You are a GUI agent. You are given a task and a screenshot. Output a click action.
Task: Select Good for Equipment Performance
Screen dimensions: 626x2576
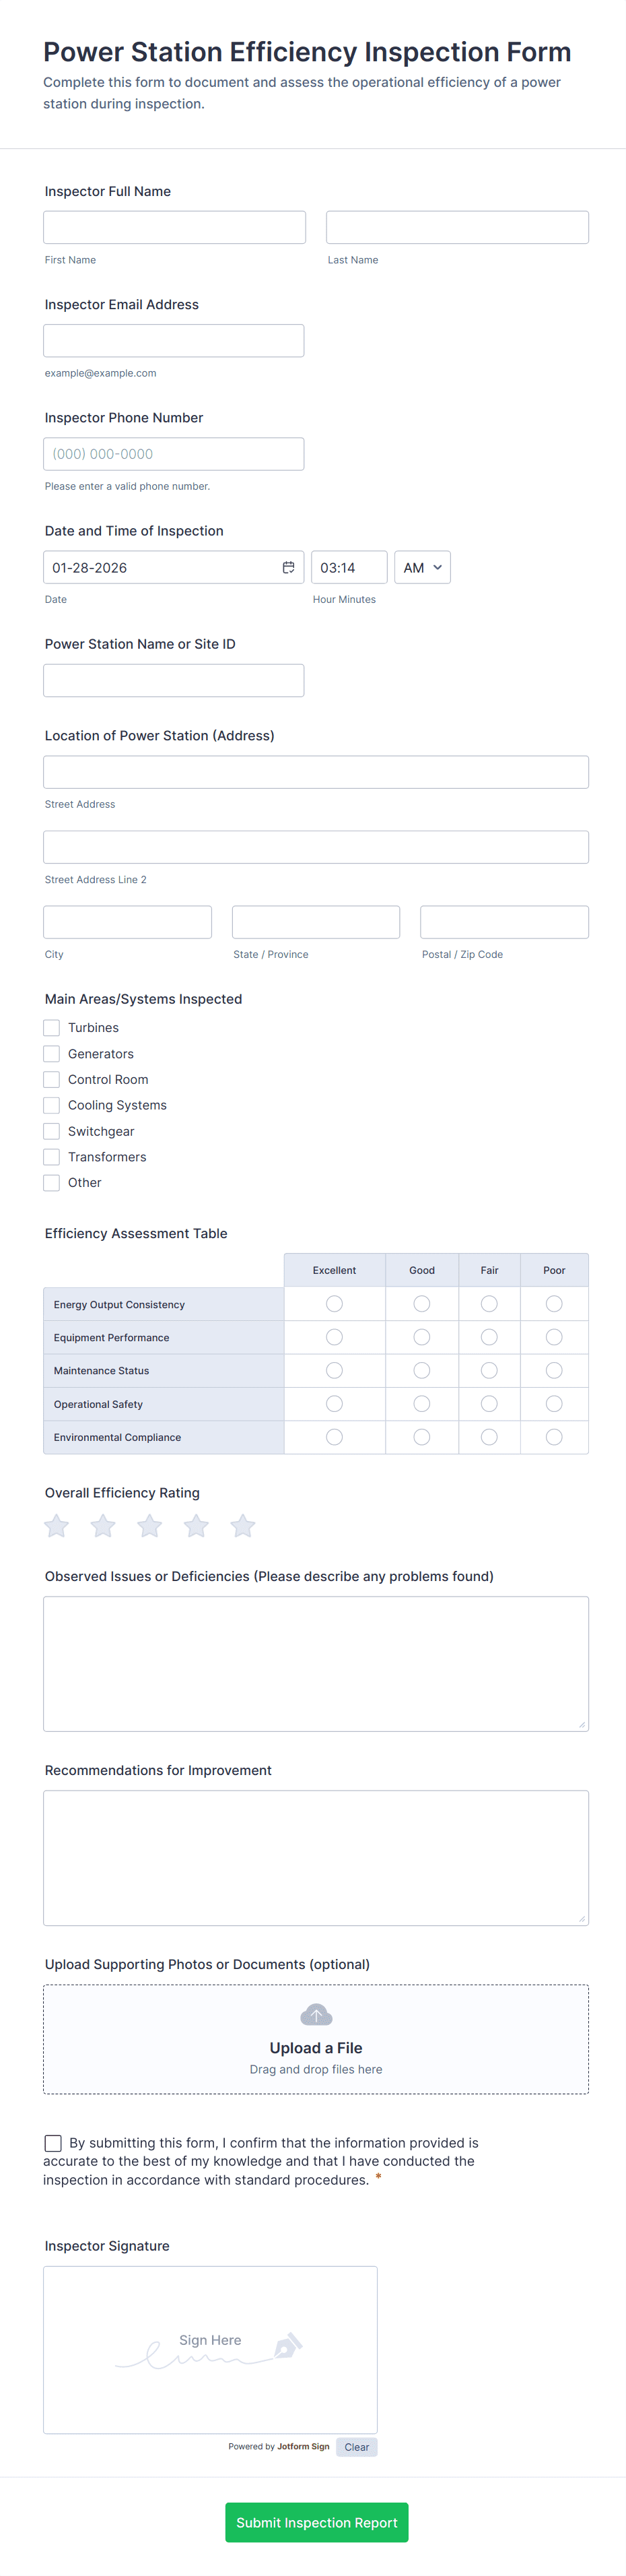(x=421, y=1336)
